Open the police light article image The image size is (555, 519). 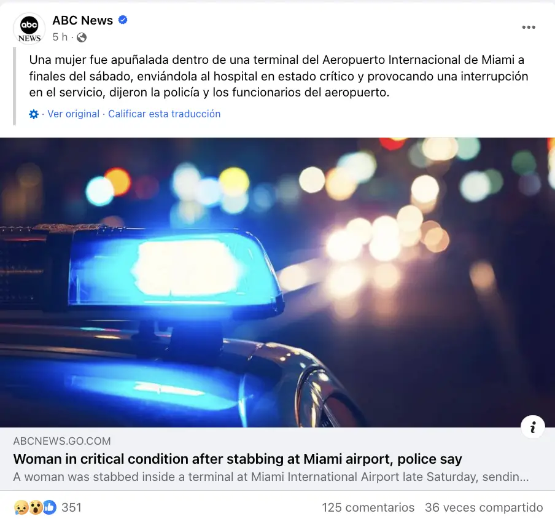tap(277, 282)
